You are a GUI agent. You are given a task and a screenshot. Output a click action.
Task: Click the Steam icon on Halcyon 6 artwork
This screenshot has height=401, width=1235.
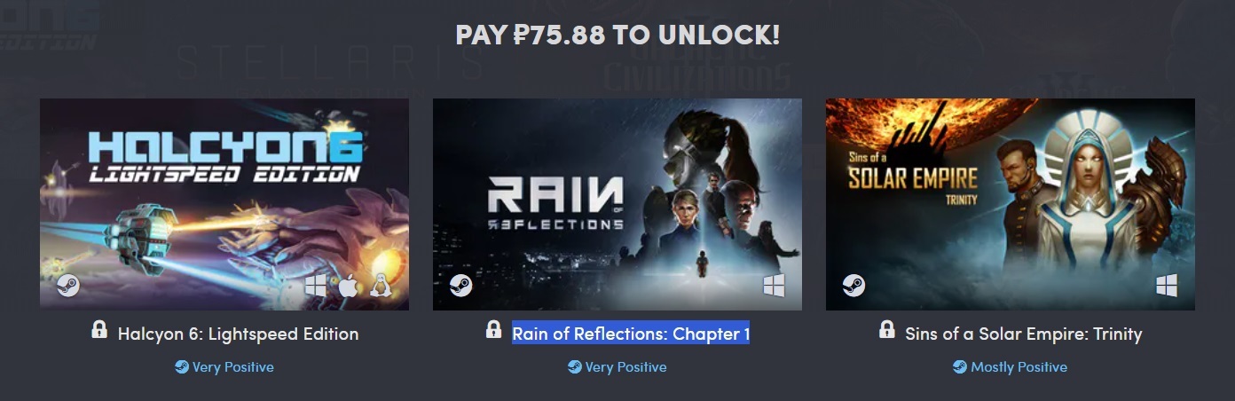pos(68,286)
